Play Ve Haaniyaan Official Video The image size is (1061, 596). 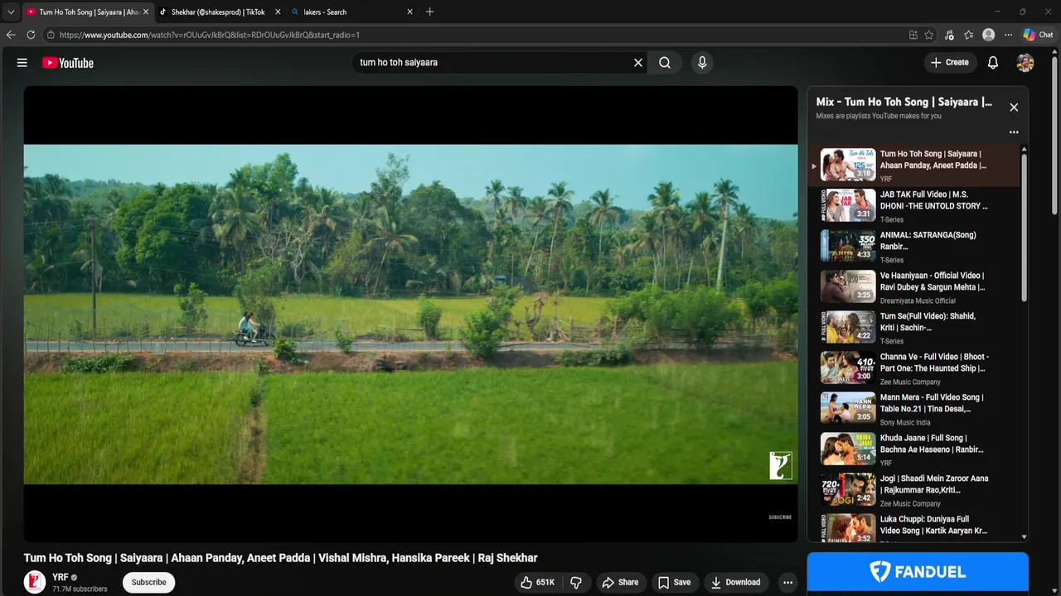(915, 286)
